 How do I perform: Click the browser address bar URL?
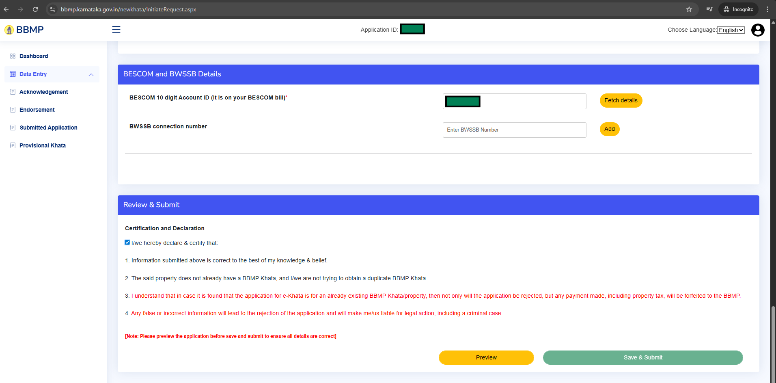128,9
